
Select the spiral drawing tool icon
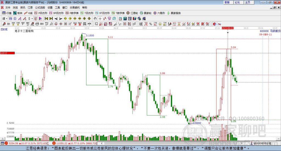tap(28, 24)
